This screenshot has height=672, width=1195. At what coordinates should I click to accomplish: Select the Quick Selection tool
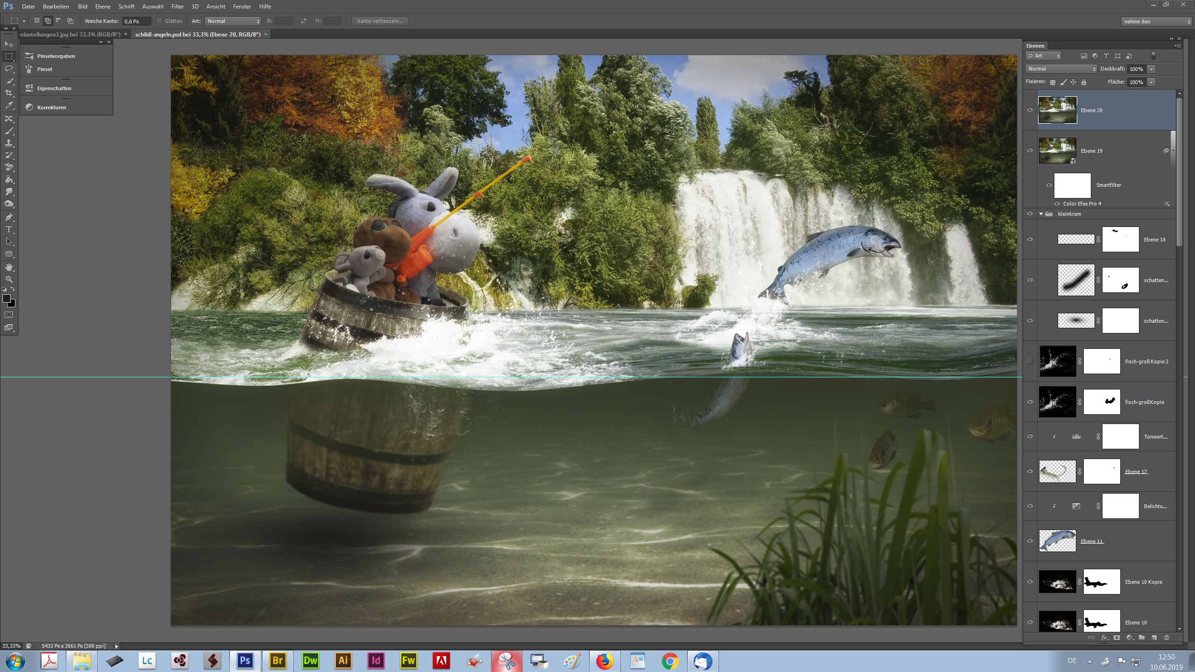[x=9, y=81]
